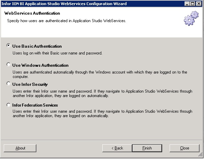206x159 pixels.
Task: Click the Basic user name and password description
Action: pos(57,53)
